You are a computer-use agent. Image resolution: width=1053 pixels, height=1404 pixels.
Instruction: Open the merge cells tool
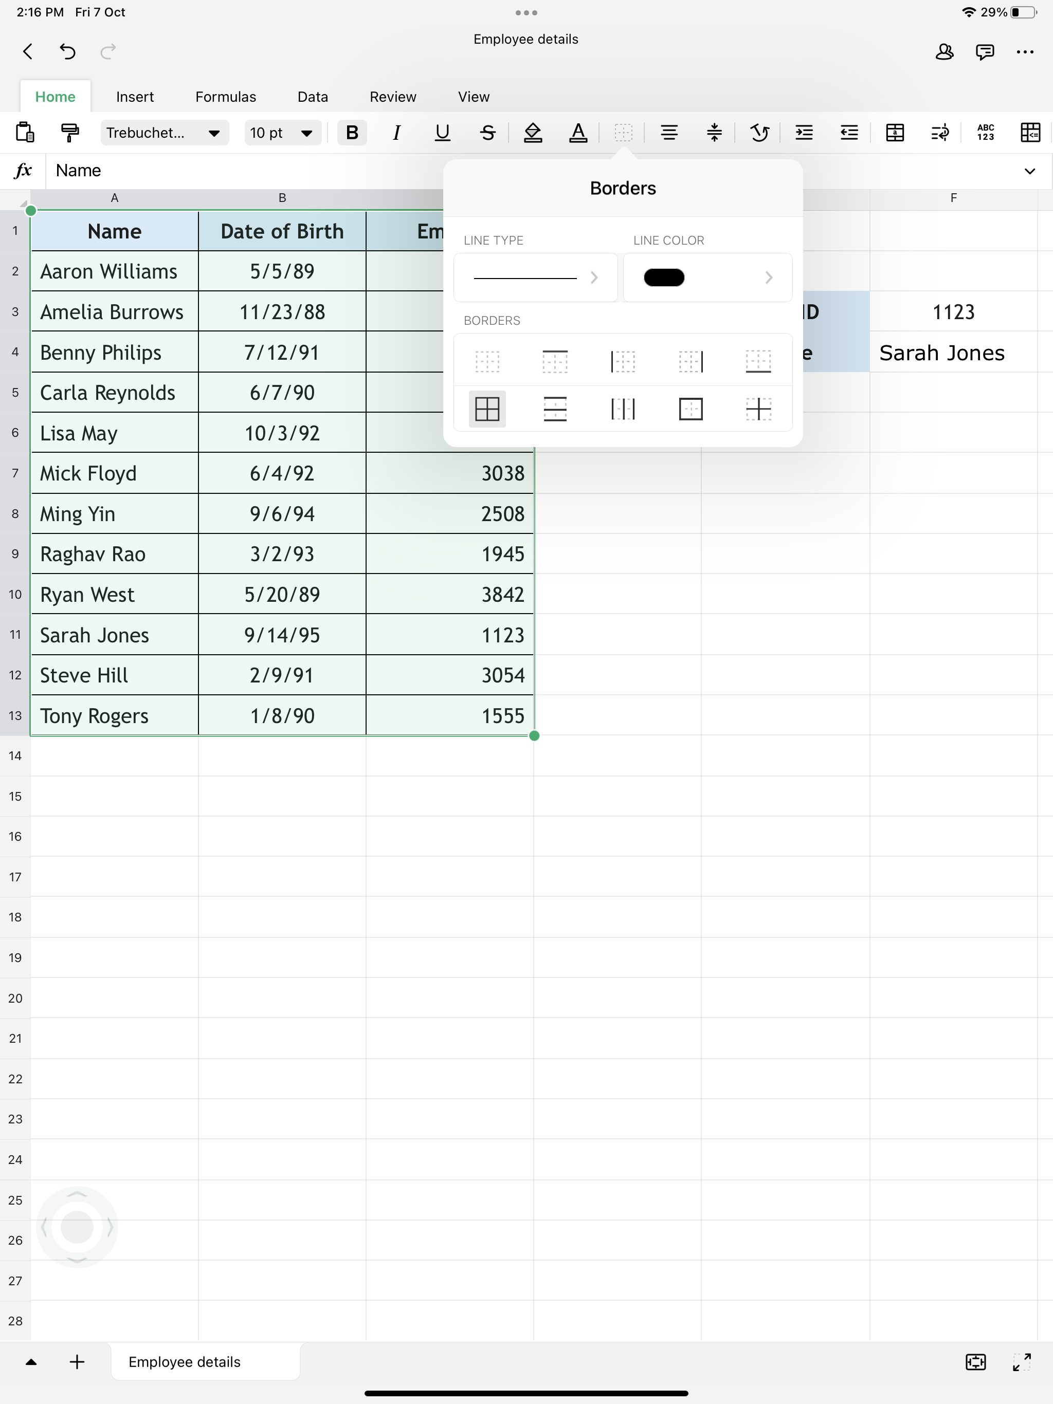pyautogui.click(x=895, y=133)
